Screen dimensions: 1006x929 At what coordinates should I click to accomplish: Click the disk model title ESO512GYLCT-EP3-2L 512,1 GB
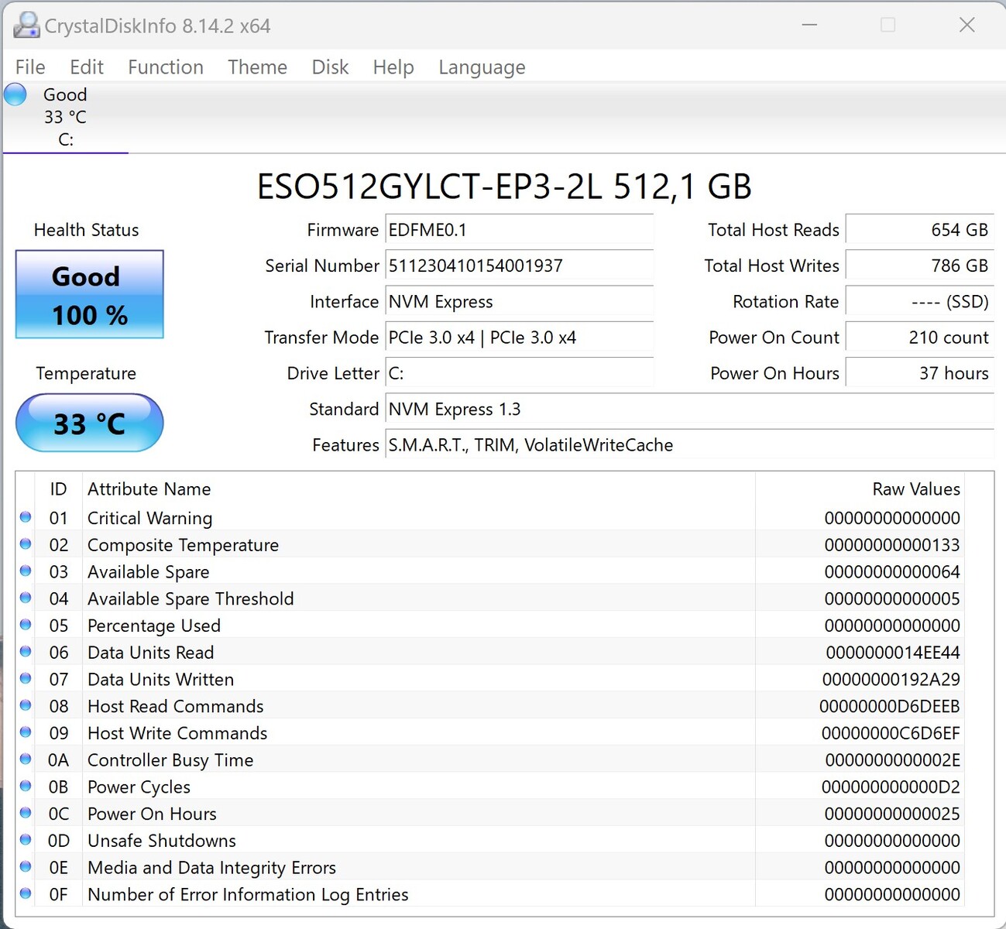504,187
